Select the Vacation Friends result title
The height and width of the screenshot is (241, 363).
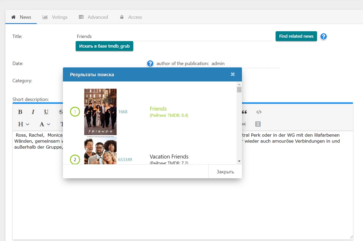pos(169,157)
